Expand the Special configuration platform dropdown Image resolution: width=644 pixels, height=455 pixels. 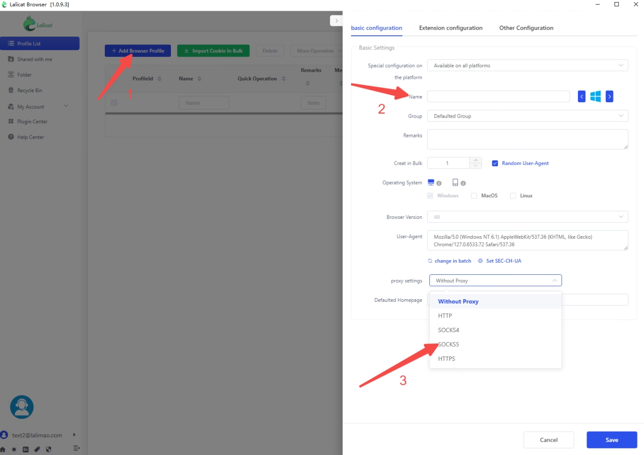click(528, 66)
